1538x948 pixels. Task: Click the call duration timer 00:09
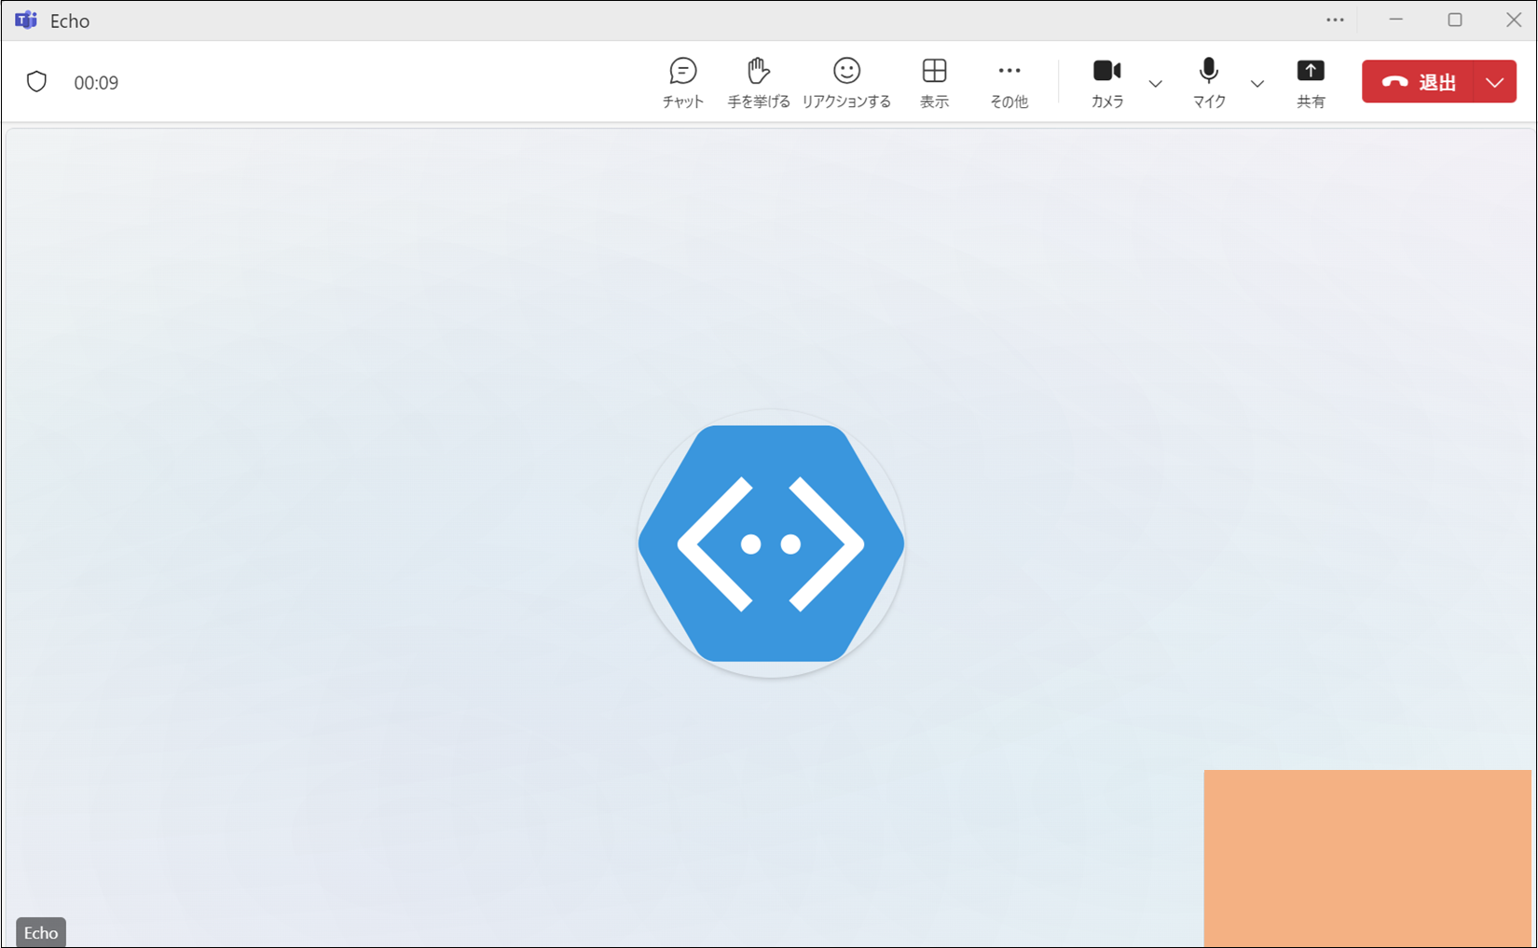96,83
